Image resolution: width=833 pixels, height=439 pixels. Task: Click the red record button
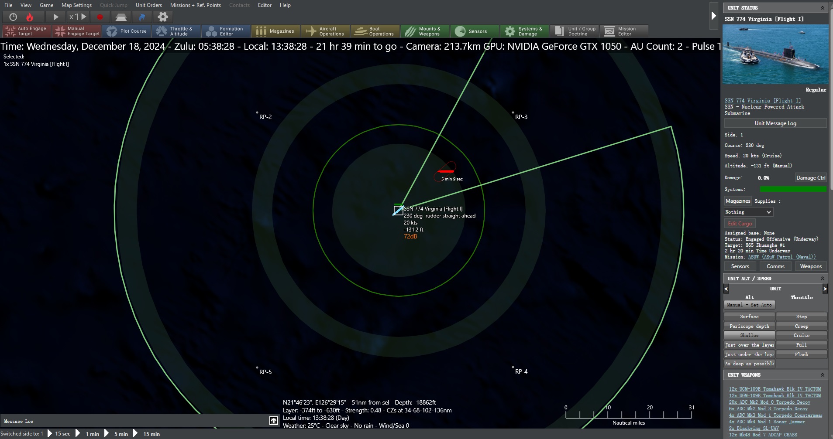pyautogui.click(x=100, y=17)
